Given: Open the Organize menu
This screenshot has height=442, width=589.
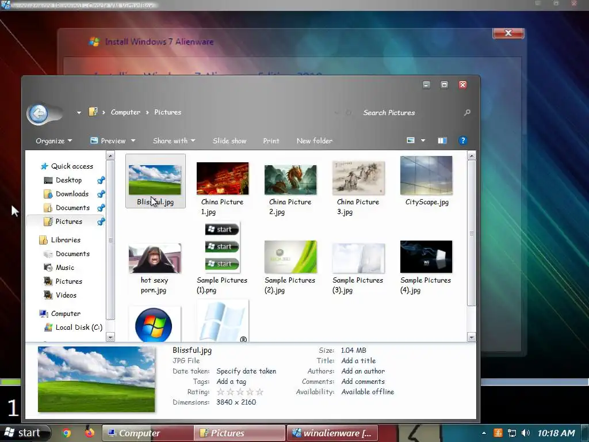Looking at the screenshot, I should pos(53,141).
